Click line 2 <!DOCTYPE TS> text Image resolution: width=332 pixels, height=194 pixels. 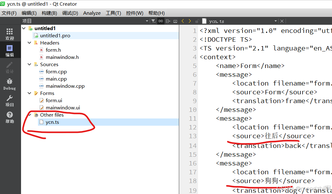point(226,39)
